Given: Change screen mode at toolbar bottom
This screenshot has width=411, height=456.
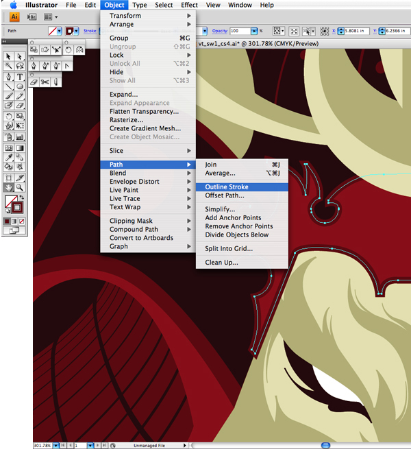Looking at the screenshot, I should pos(14,230).
